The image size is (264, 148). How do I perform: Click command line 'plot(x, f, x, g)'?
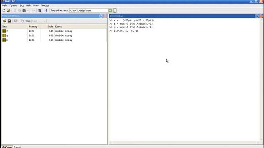[x=126, y=31]
